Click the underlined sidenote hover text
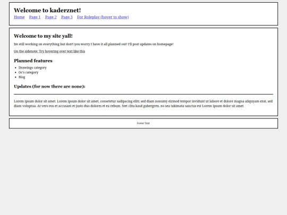This screenshot has height=215, width=287. [49, 51]
